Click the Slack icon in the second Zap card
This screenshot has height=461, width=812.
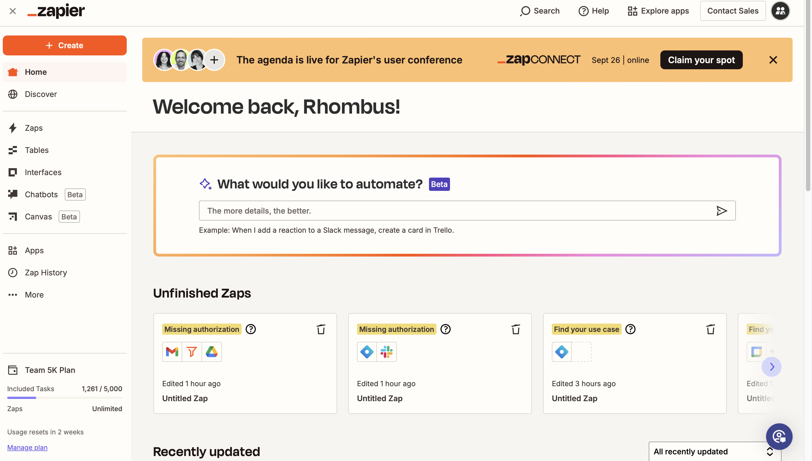pyautogui.click(x=387, y=352)
